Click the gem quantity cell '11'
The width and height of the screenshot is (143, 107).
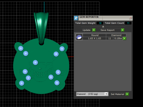coord(110,38)
